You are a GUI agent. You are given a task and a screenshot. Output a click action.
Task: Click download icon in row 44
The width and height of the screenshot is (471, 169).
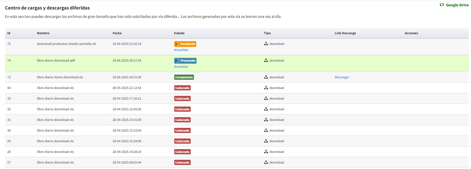click(266, 88)
